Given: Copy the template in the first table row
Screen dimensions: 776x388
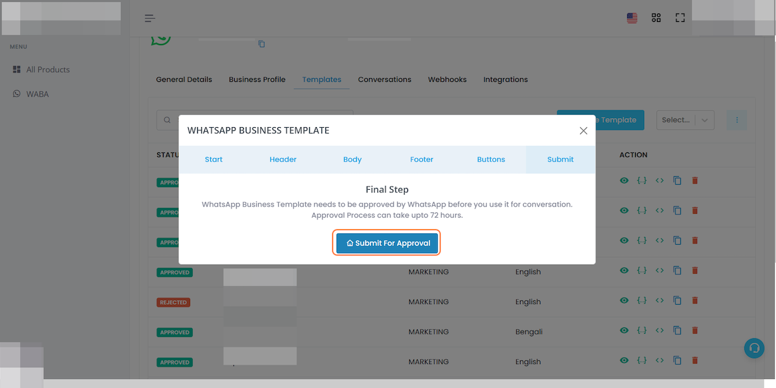Looking at the screenshot, I should pos(678,181).
